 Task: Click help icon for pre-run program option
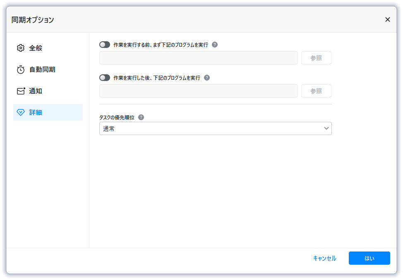coord(215,45)
